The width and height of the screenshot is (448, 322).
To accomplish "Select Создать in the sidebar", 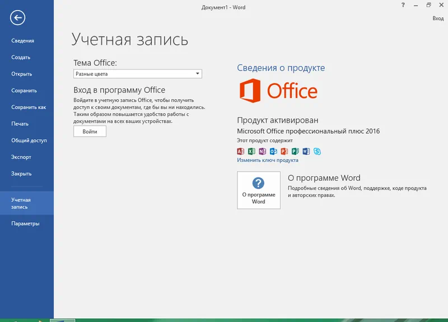I will click(x=21, y=57).
